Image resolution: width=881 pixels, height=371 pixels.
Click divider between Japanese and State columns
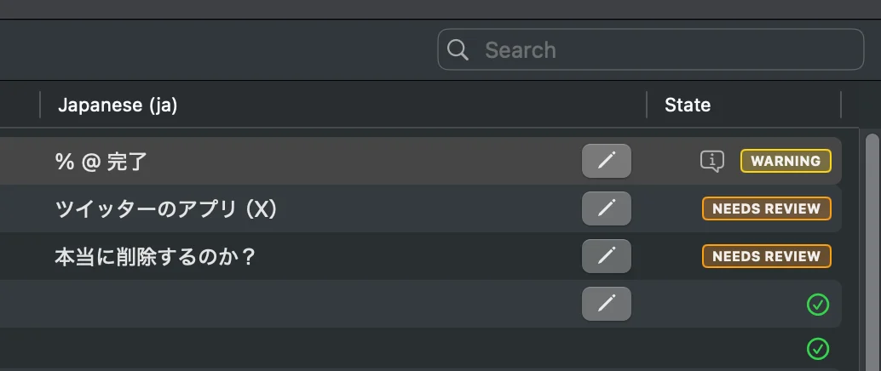pos(647,105)
